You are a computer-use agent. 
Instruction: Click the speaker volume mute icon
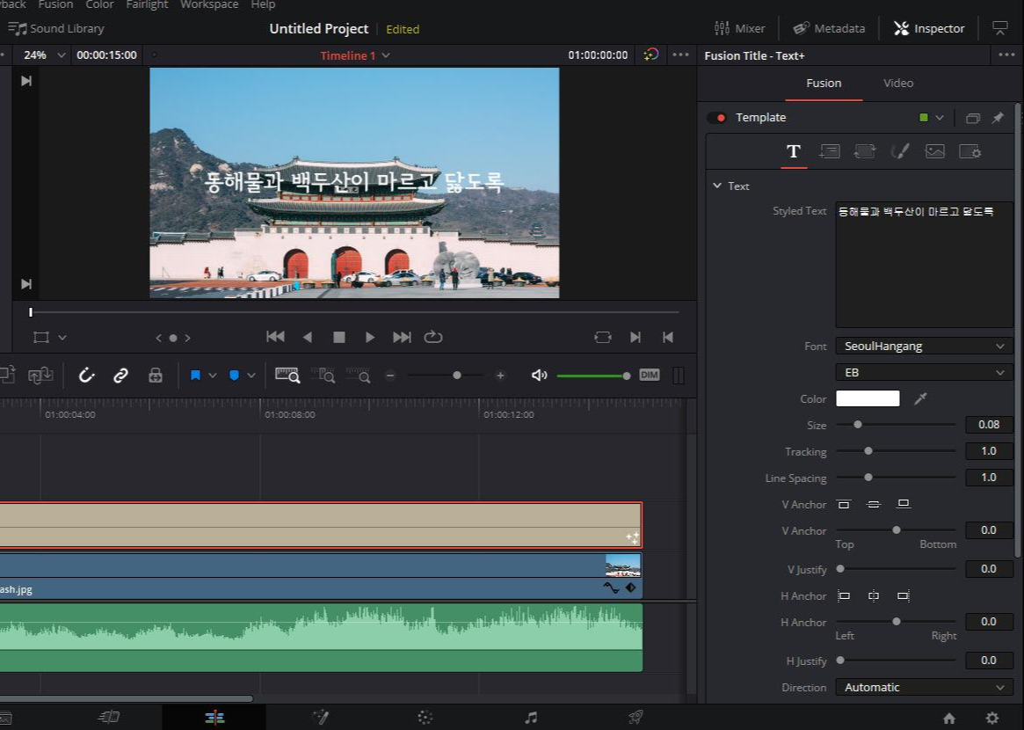tap(539, 376)
